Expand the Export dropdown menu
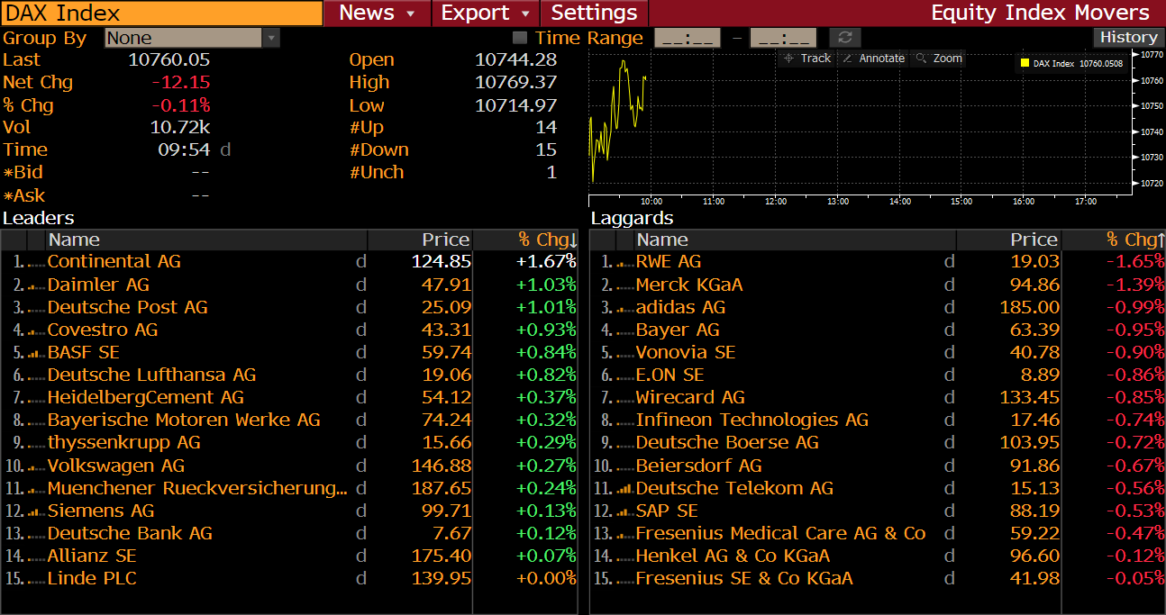 [x=485, y=13]
